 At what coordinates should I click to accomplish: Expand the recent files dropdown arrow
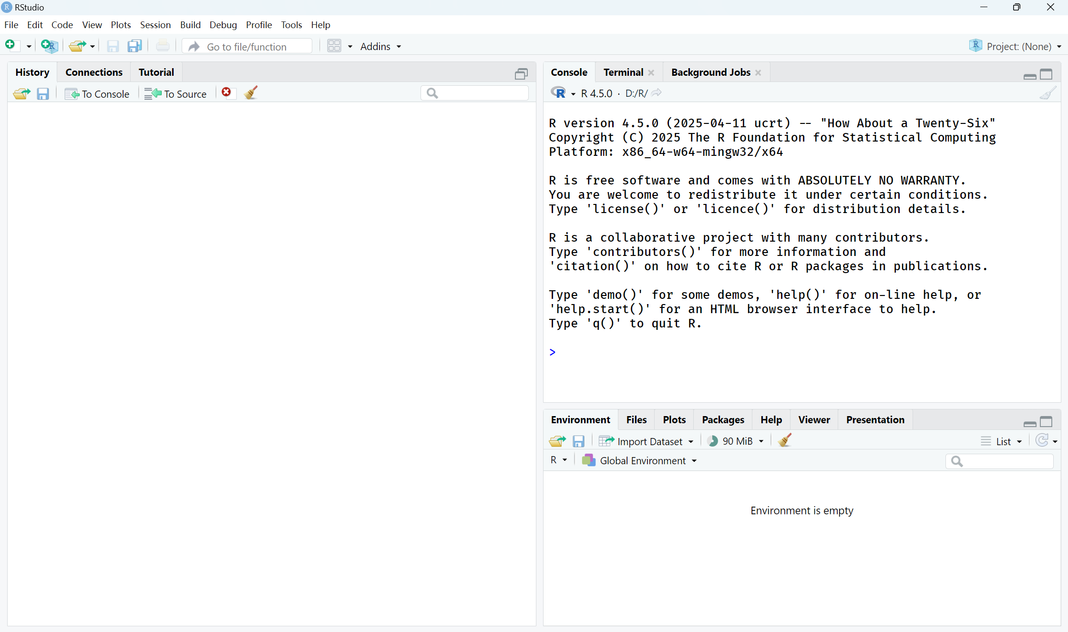click(92, 47)
